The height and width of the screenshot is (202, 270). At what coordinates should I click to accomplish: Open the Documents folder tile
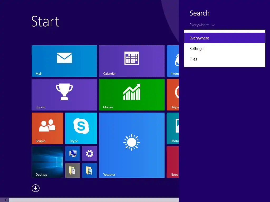pyautogui.click(x=73, y=170)
